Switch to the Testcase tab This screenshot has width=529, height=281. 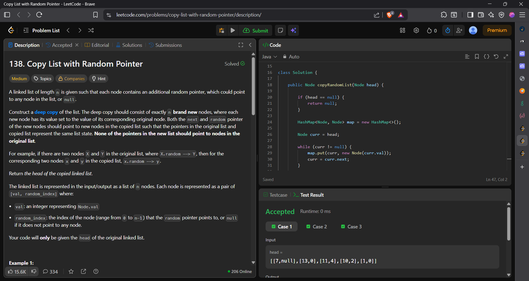coord(275,195)
